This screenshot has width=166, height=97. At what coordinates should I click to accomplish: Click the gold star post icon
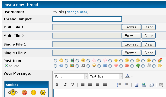[x=116, y=61]
